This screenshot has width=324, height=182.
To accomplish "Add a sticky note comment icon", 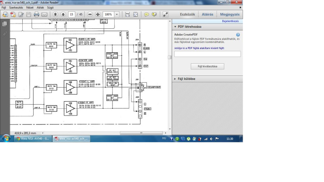I will click(146, 14).
